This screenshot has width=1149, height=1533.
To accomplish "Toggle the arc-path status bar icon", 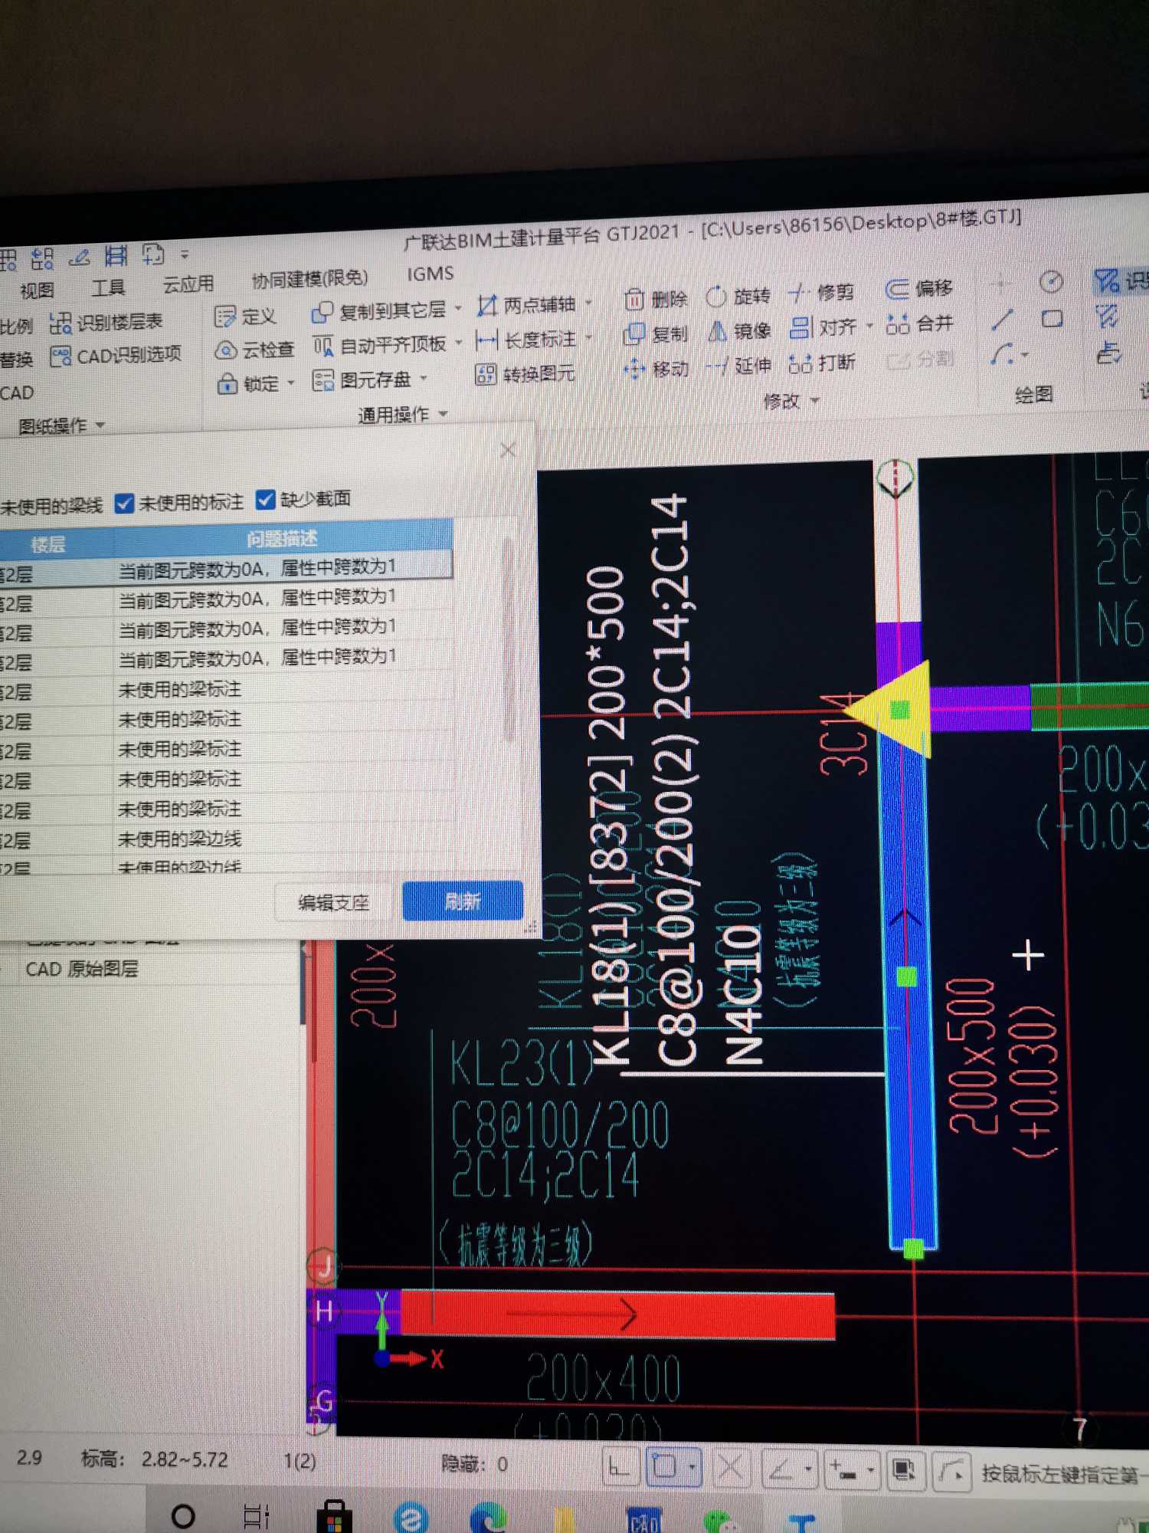I will 951,1470.
